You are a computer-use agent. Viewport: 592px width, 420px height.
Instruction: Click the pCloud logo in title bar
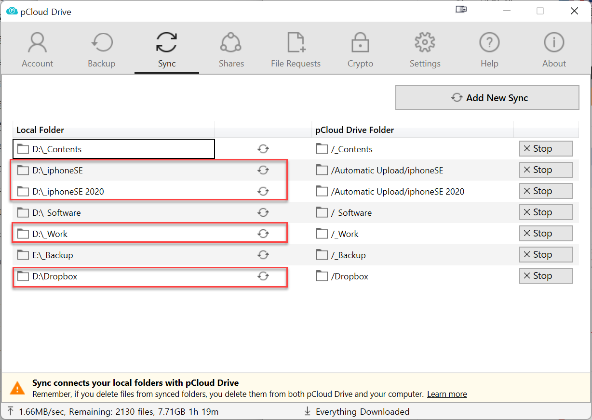pos(12,11)
